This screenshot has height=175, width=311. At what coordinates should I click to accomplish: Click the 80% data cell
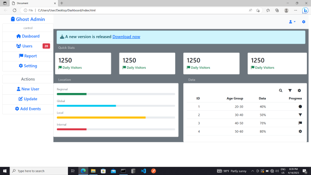coord(263,131)
